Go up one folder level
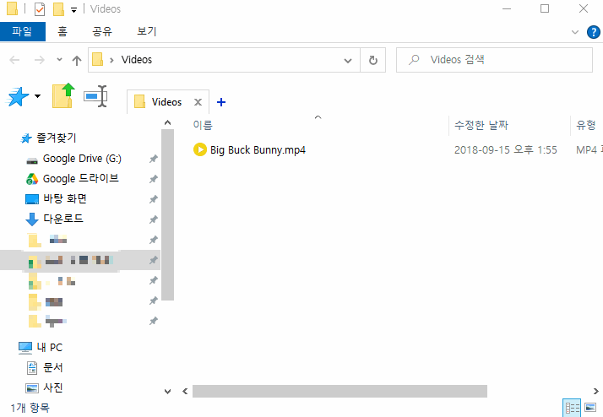 (77, 60)
